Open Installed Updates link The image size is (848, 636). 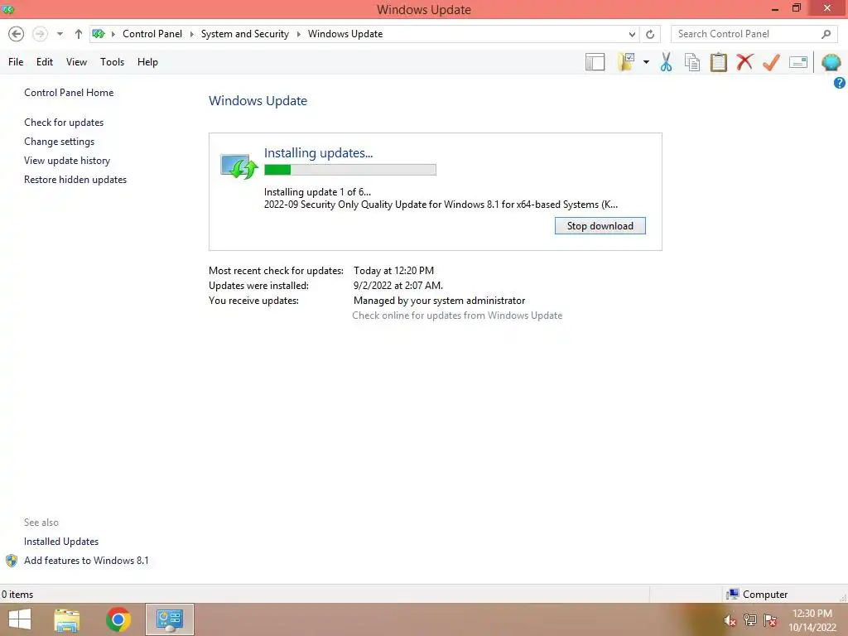pyautogui.click(x=61, y=542)
